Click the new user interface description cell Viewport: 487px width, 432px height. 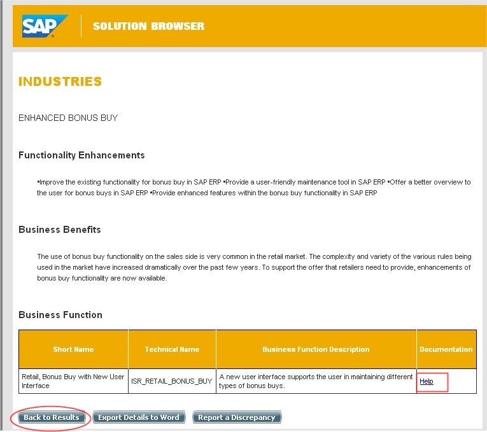pos(316,381)
